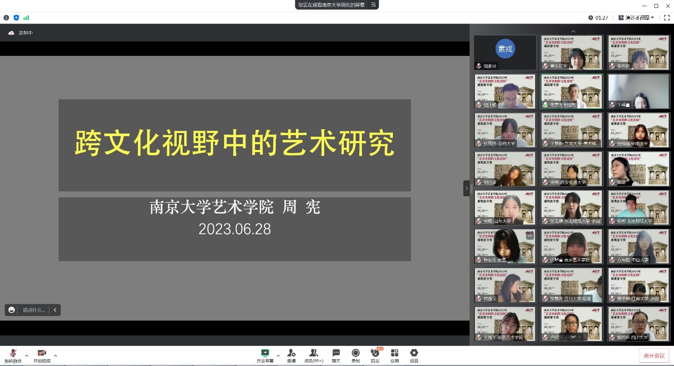Viewport: 674px width, 366px height.
Task: Expand video options arrow beside 开启视频
Action: pyautogui.click(x=55, y=355)
